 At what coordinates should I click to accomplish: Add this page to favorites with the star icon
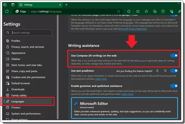pyautogui.click(x=119, y=11)
